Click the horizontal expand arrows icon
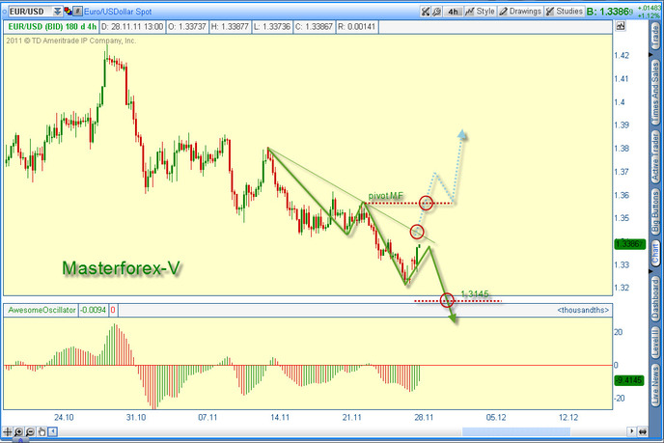Viewport: 664px width, 443px height. (643, 431)
